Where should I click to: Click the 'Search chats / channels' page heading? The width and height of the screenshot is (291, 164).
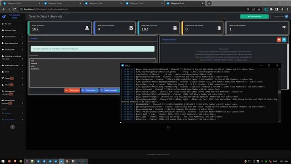[45, 16]
